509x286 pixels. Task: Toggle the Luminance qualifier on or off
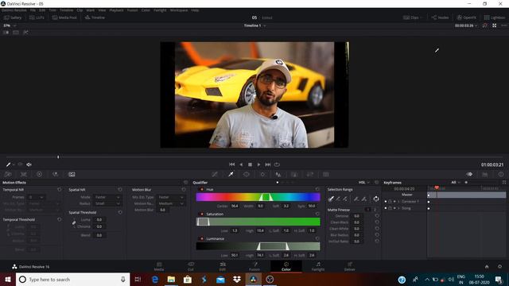(202, 238)
